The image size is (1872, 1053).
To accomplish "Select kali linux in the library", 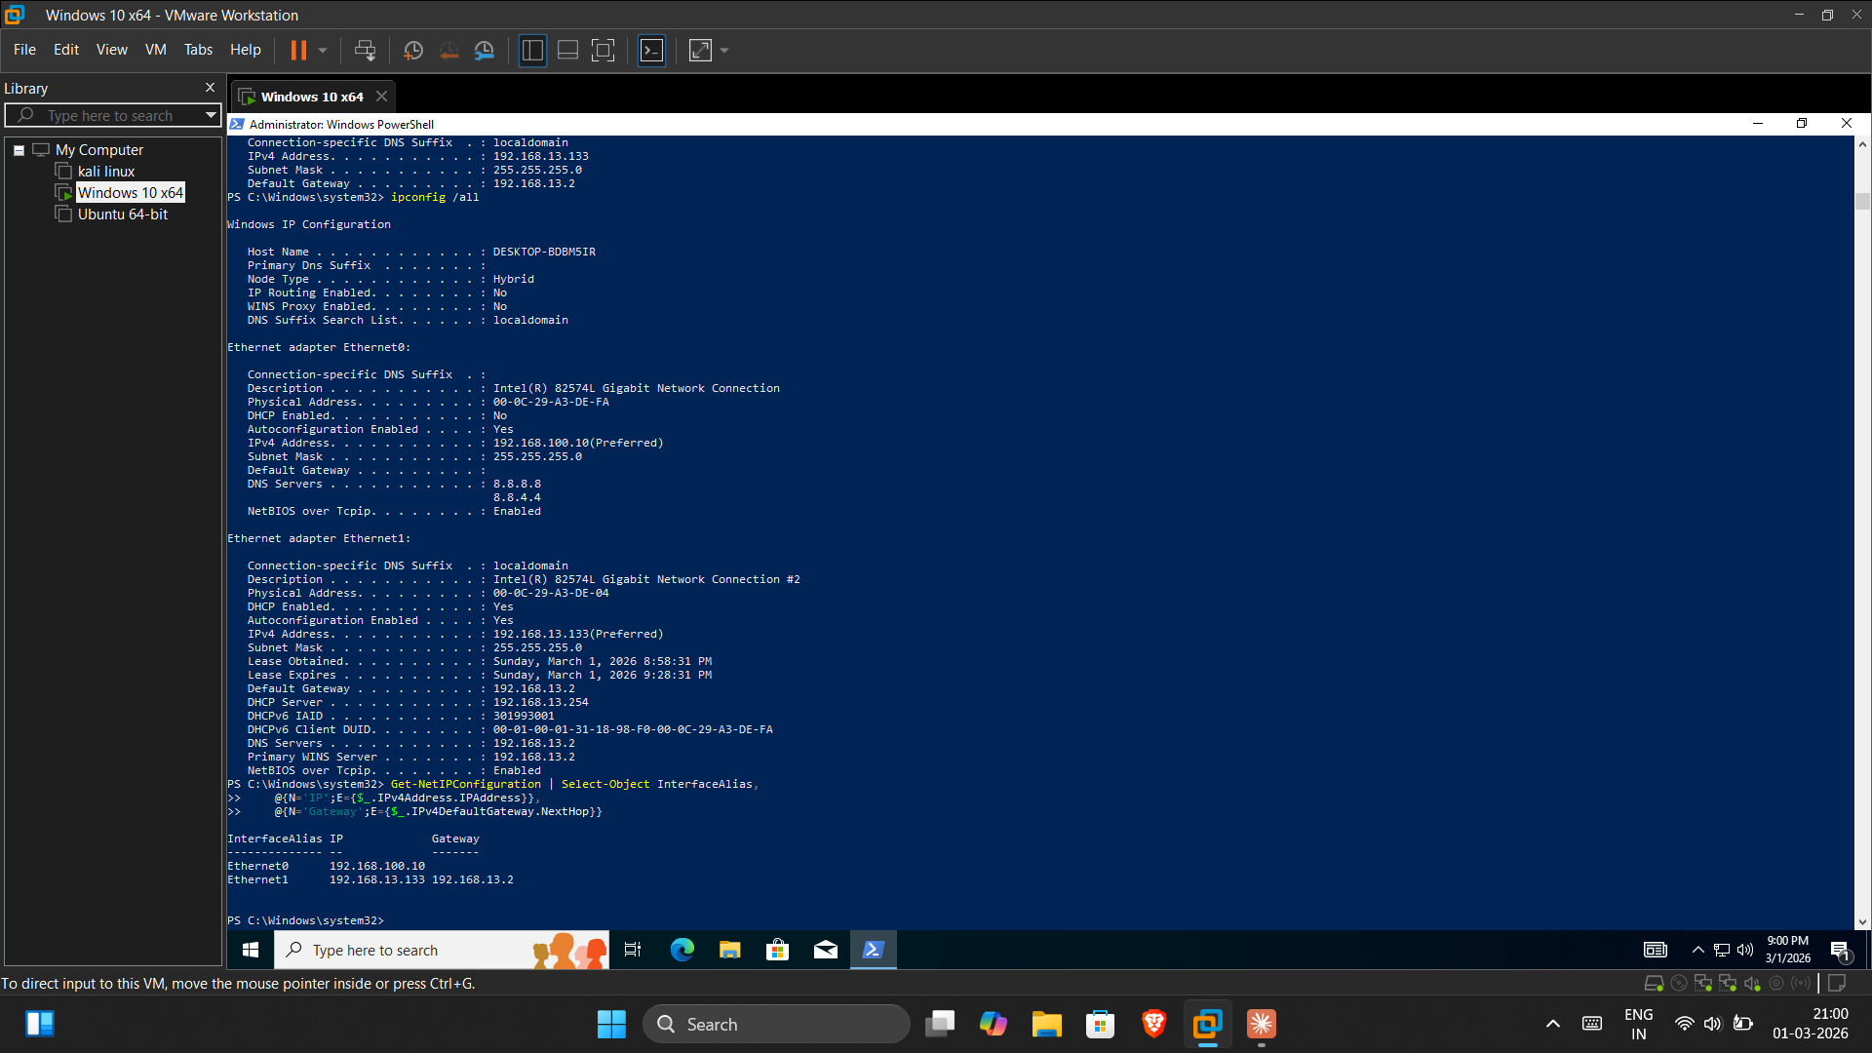I will click(x=106, y=172).
